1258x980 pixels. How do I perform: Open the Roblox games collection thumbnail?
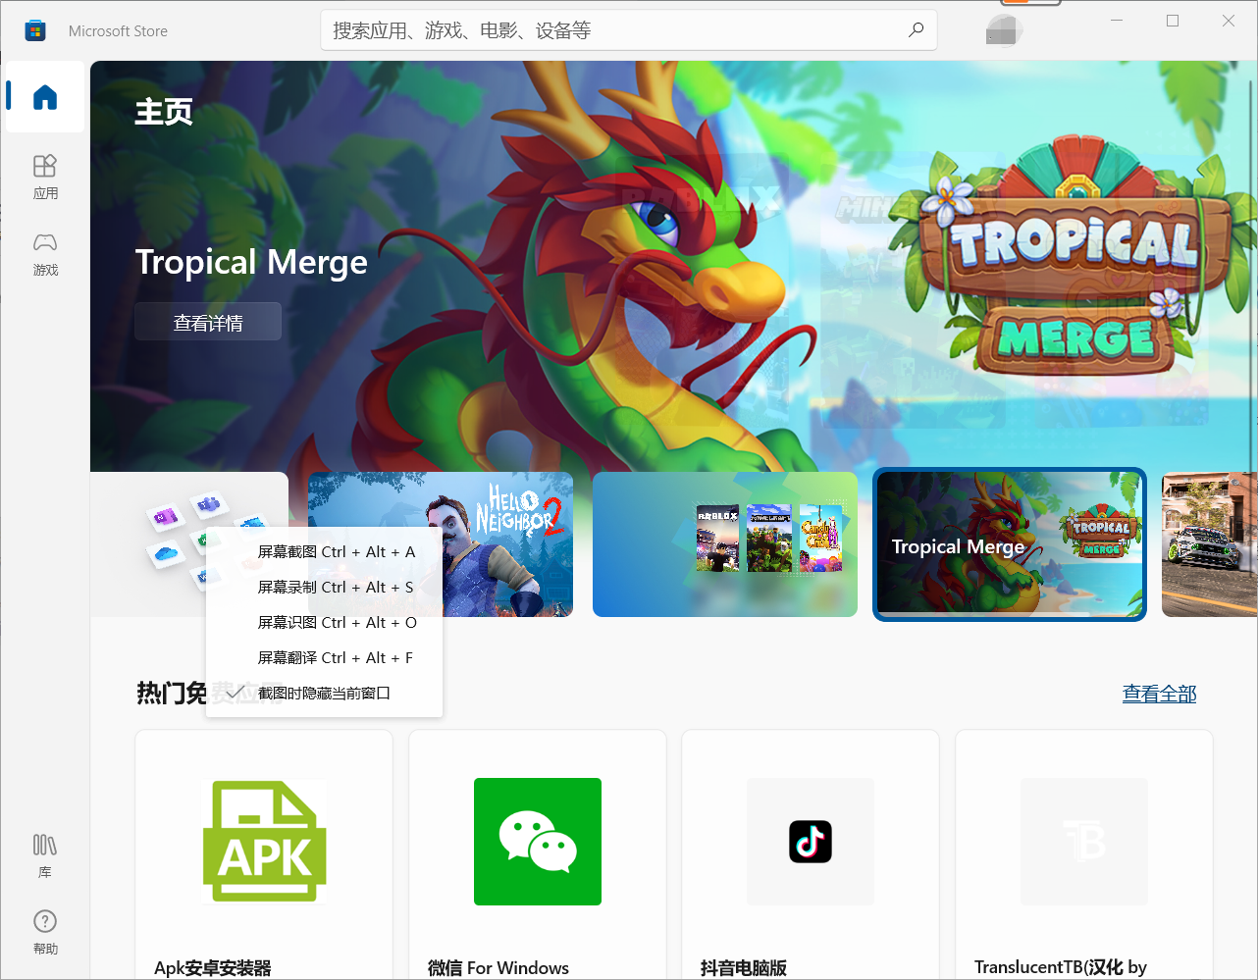[725, 544]
